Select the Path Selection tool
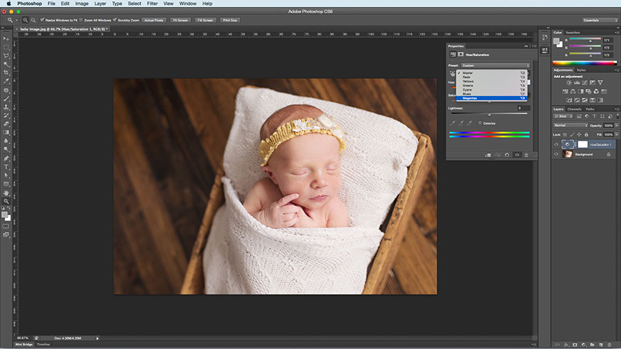Screen dimensions: 621x349 click(x=6, y=175)
